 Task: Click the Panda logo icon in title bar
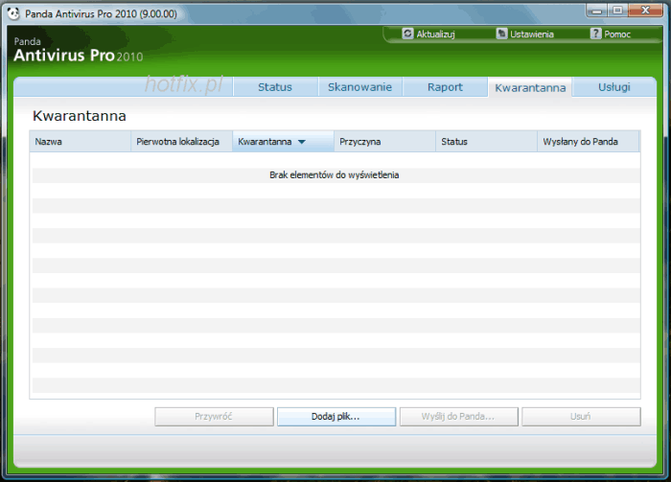[x=12, y=10]
